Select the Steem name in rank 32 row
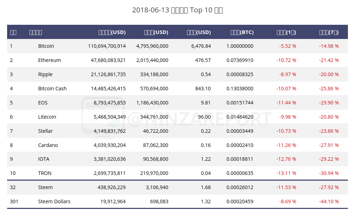Viewport: 355px width, 216px height. 45,188
